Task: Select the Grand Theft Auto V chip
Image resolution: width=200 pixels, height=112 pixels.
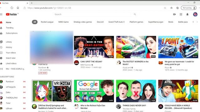Action: pyautogui.click(x=117, y=22)
